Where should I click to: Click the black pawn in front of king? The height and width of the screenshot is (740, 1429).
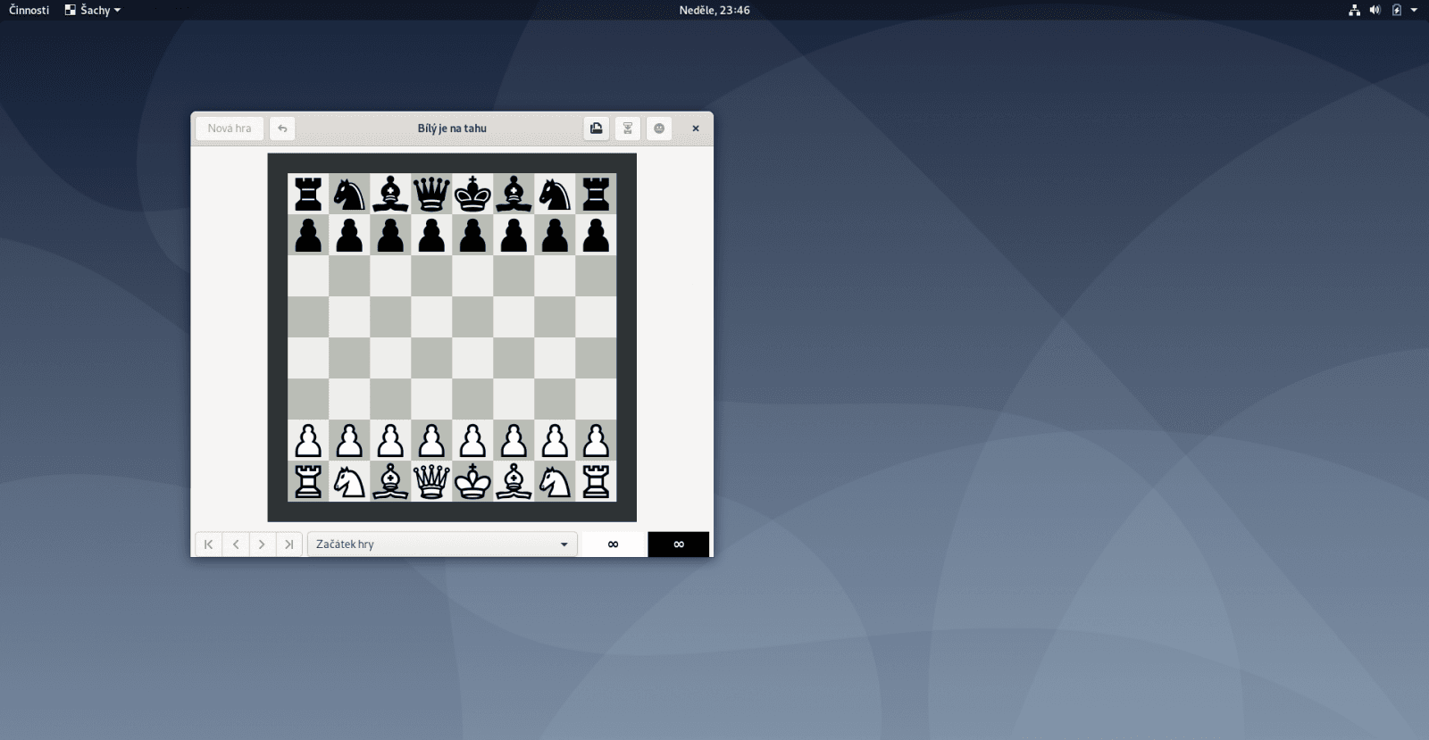472,236
